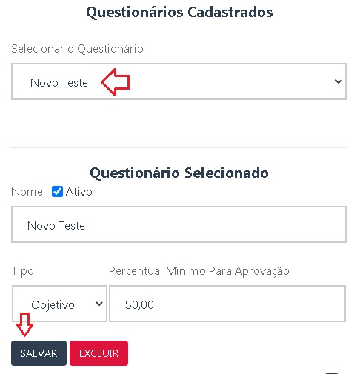Click the red left-pointing arrow annotation
This screenshot has width=354, height=374.
[116, 82]
